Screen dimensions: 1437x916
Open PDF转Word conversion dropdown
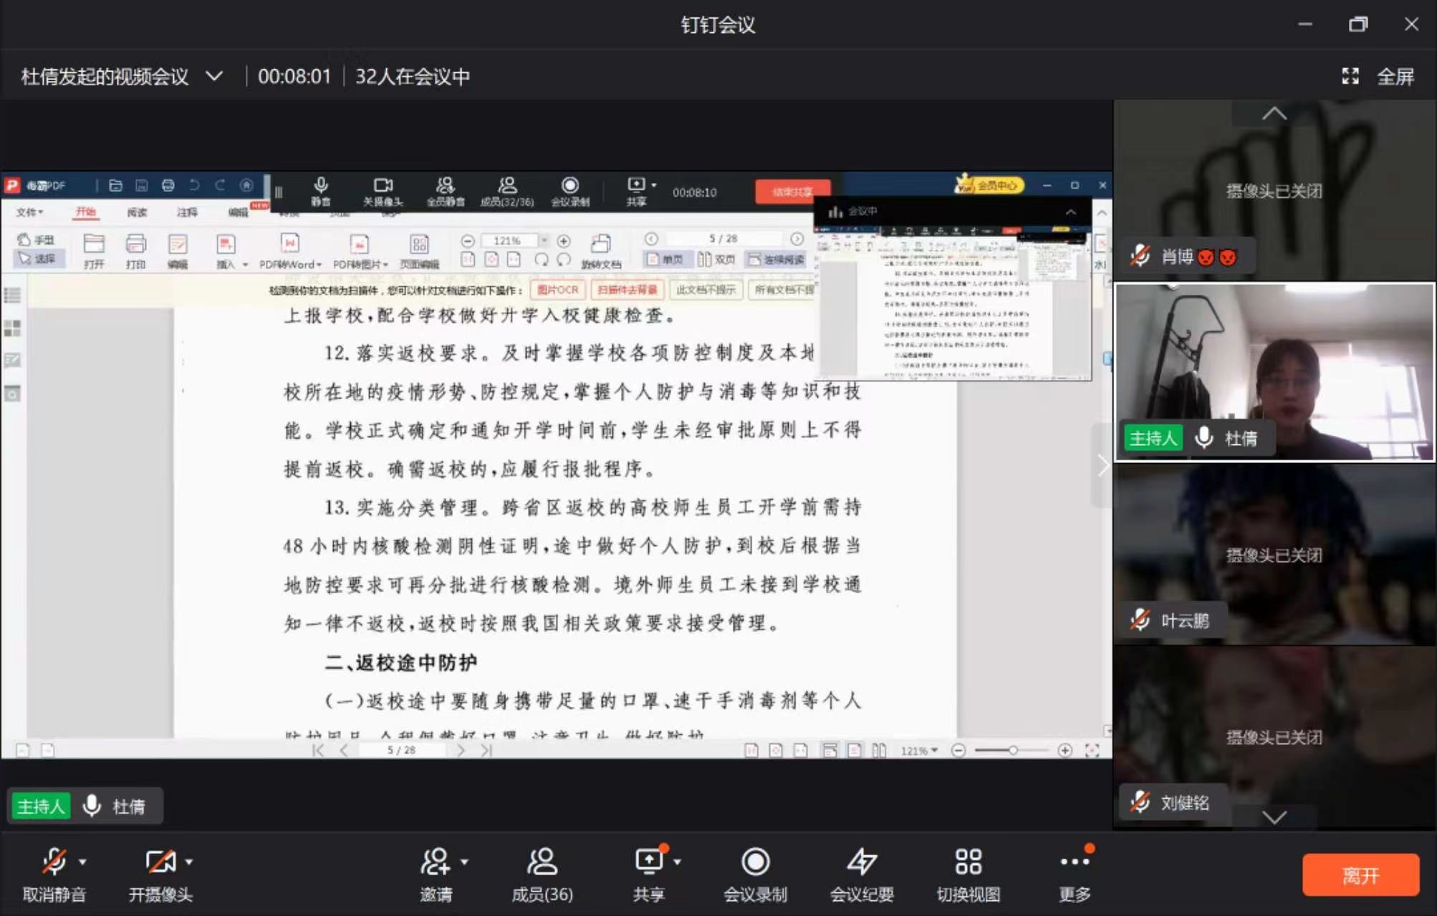tap(290, 251)
